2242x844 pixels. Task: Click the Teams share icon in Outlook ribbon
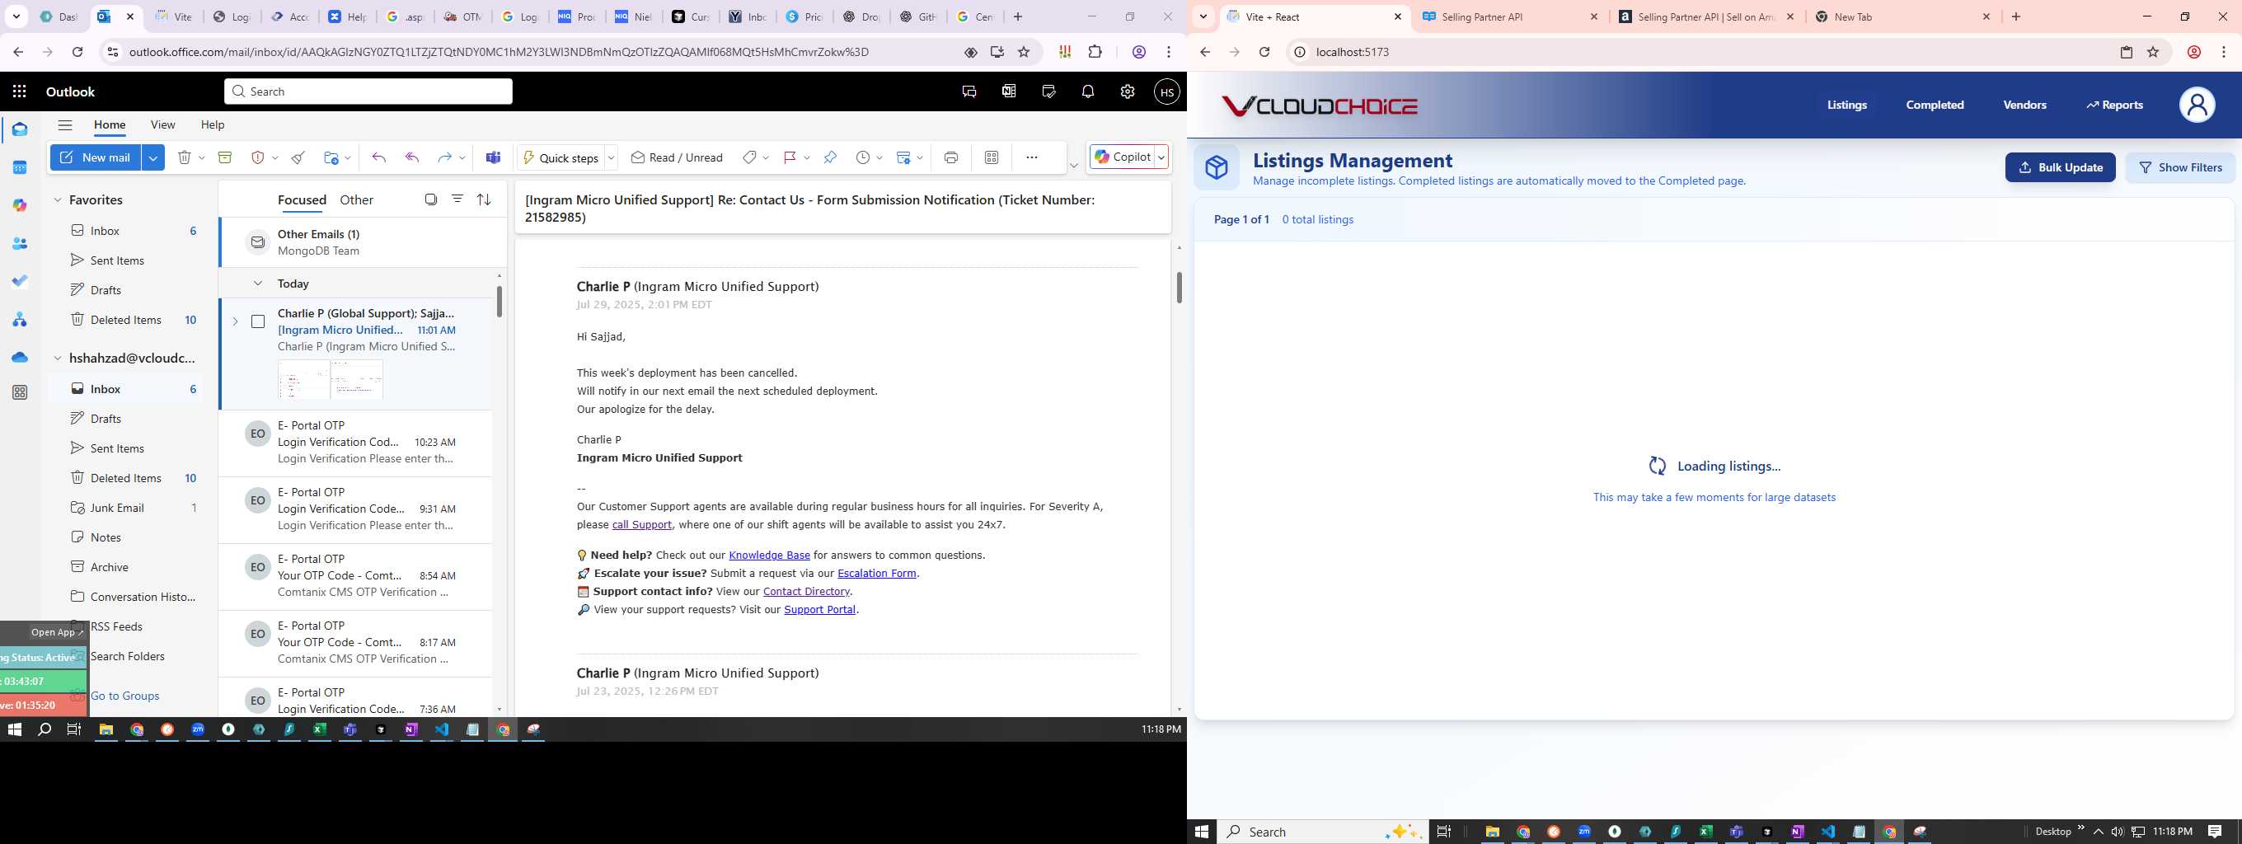(x=493, y=157)
